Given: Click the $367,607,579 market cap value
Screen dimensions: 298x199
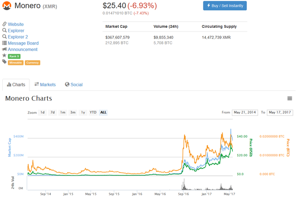Looking at the screenshot, I should [x=117, y=37].
